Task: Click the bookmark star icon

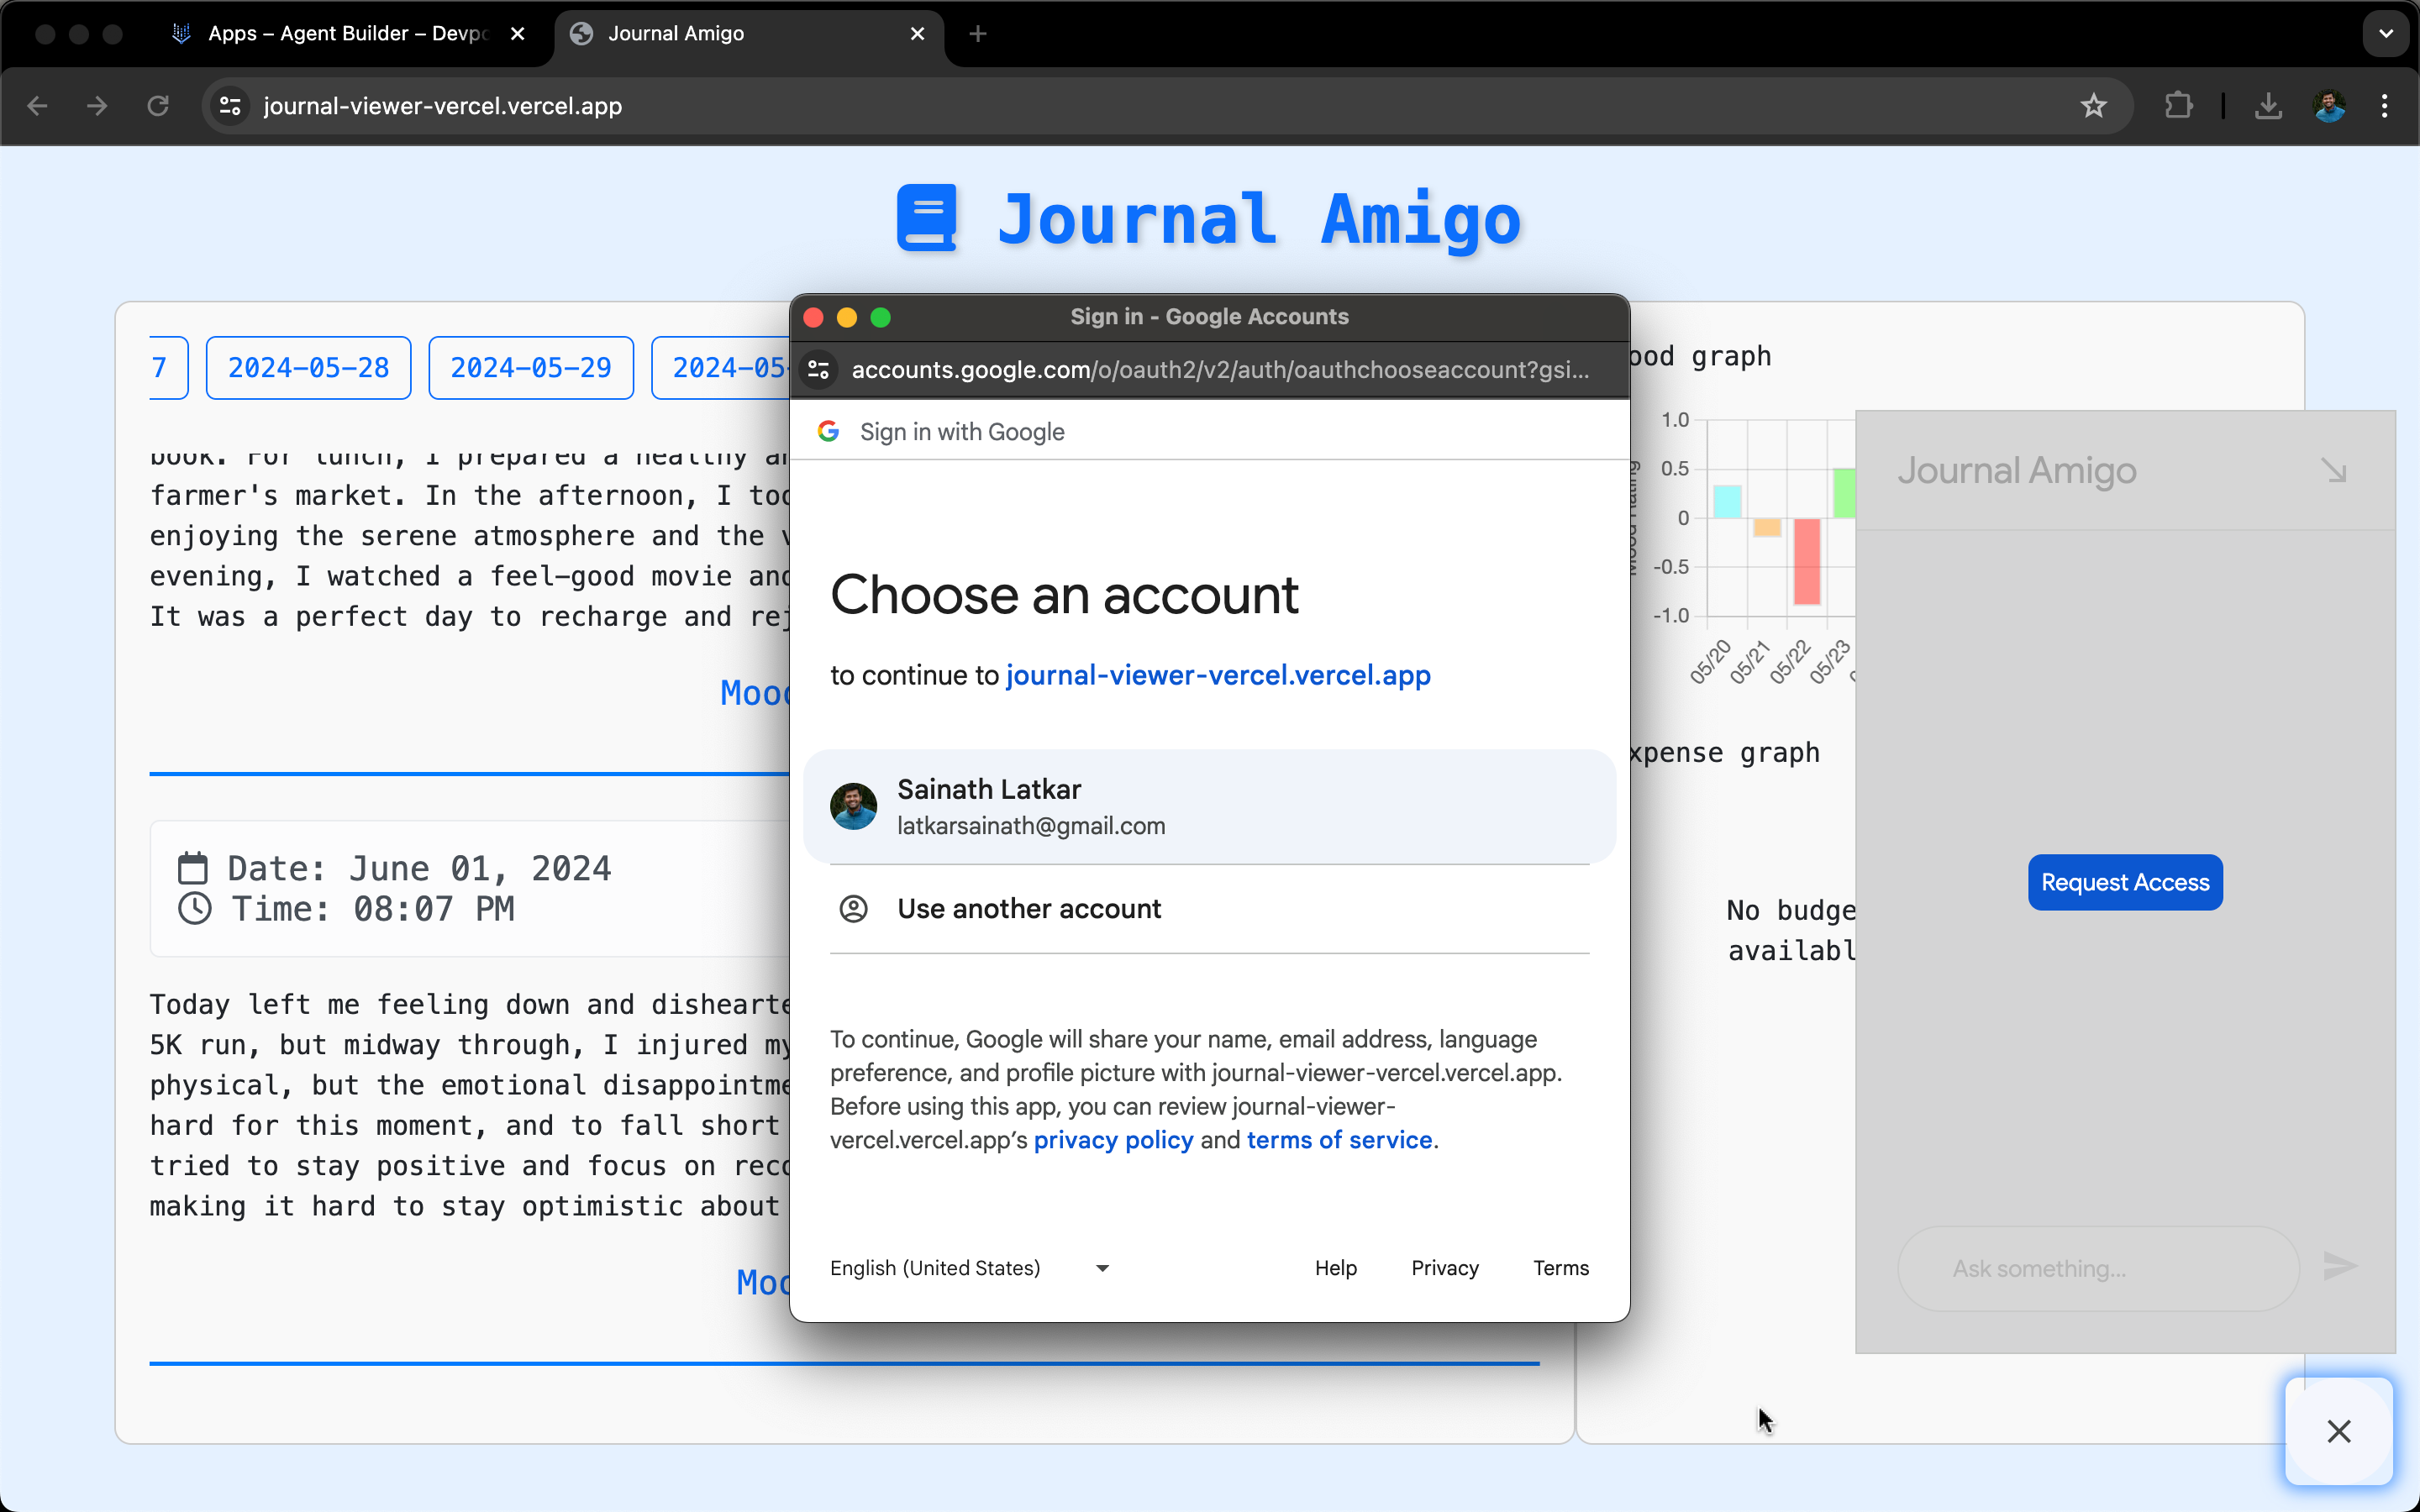Action: [x=2093, y=106]
